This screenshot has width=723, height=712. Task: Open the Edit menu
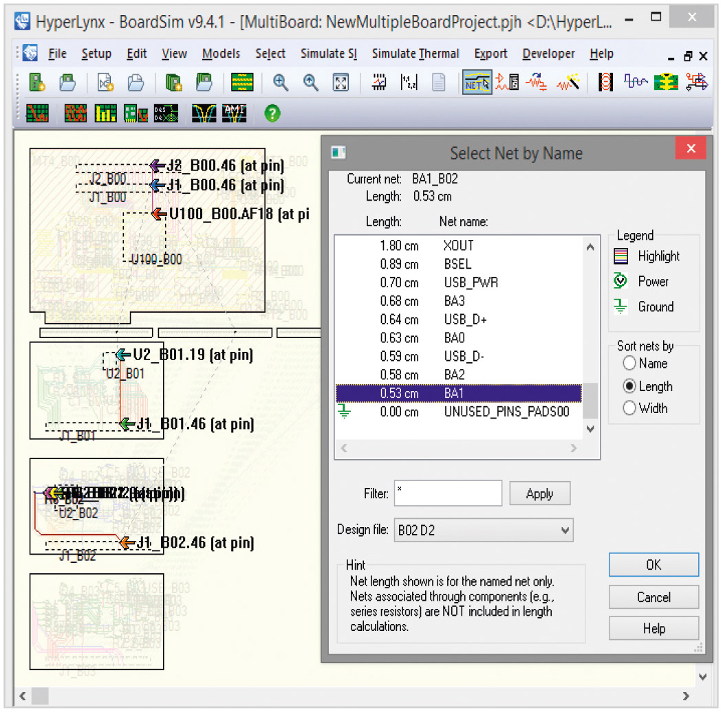[x=136, y=54]
